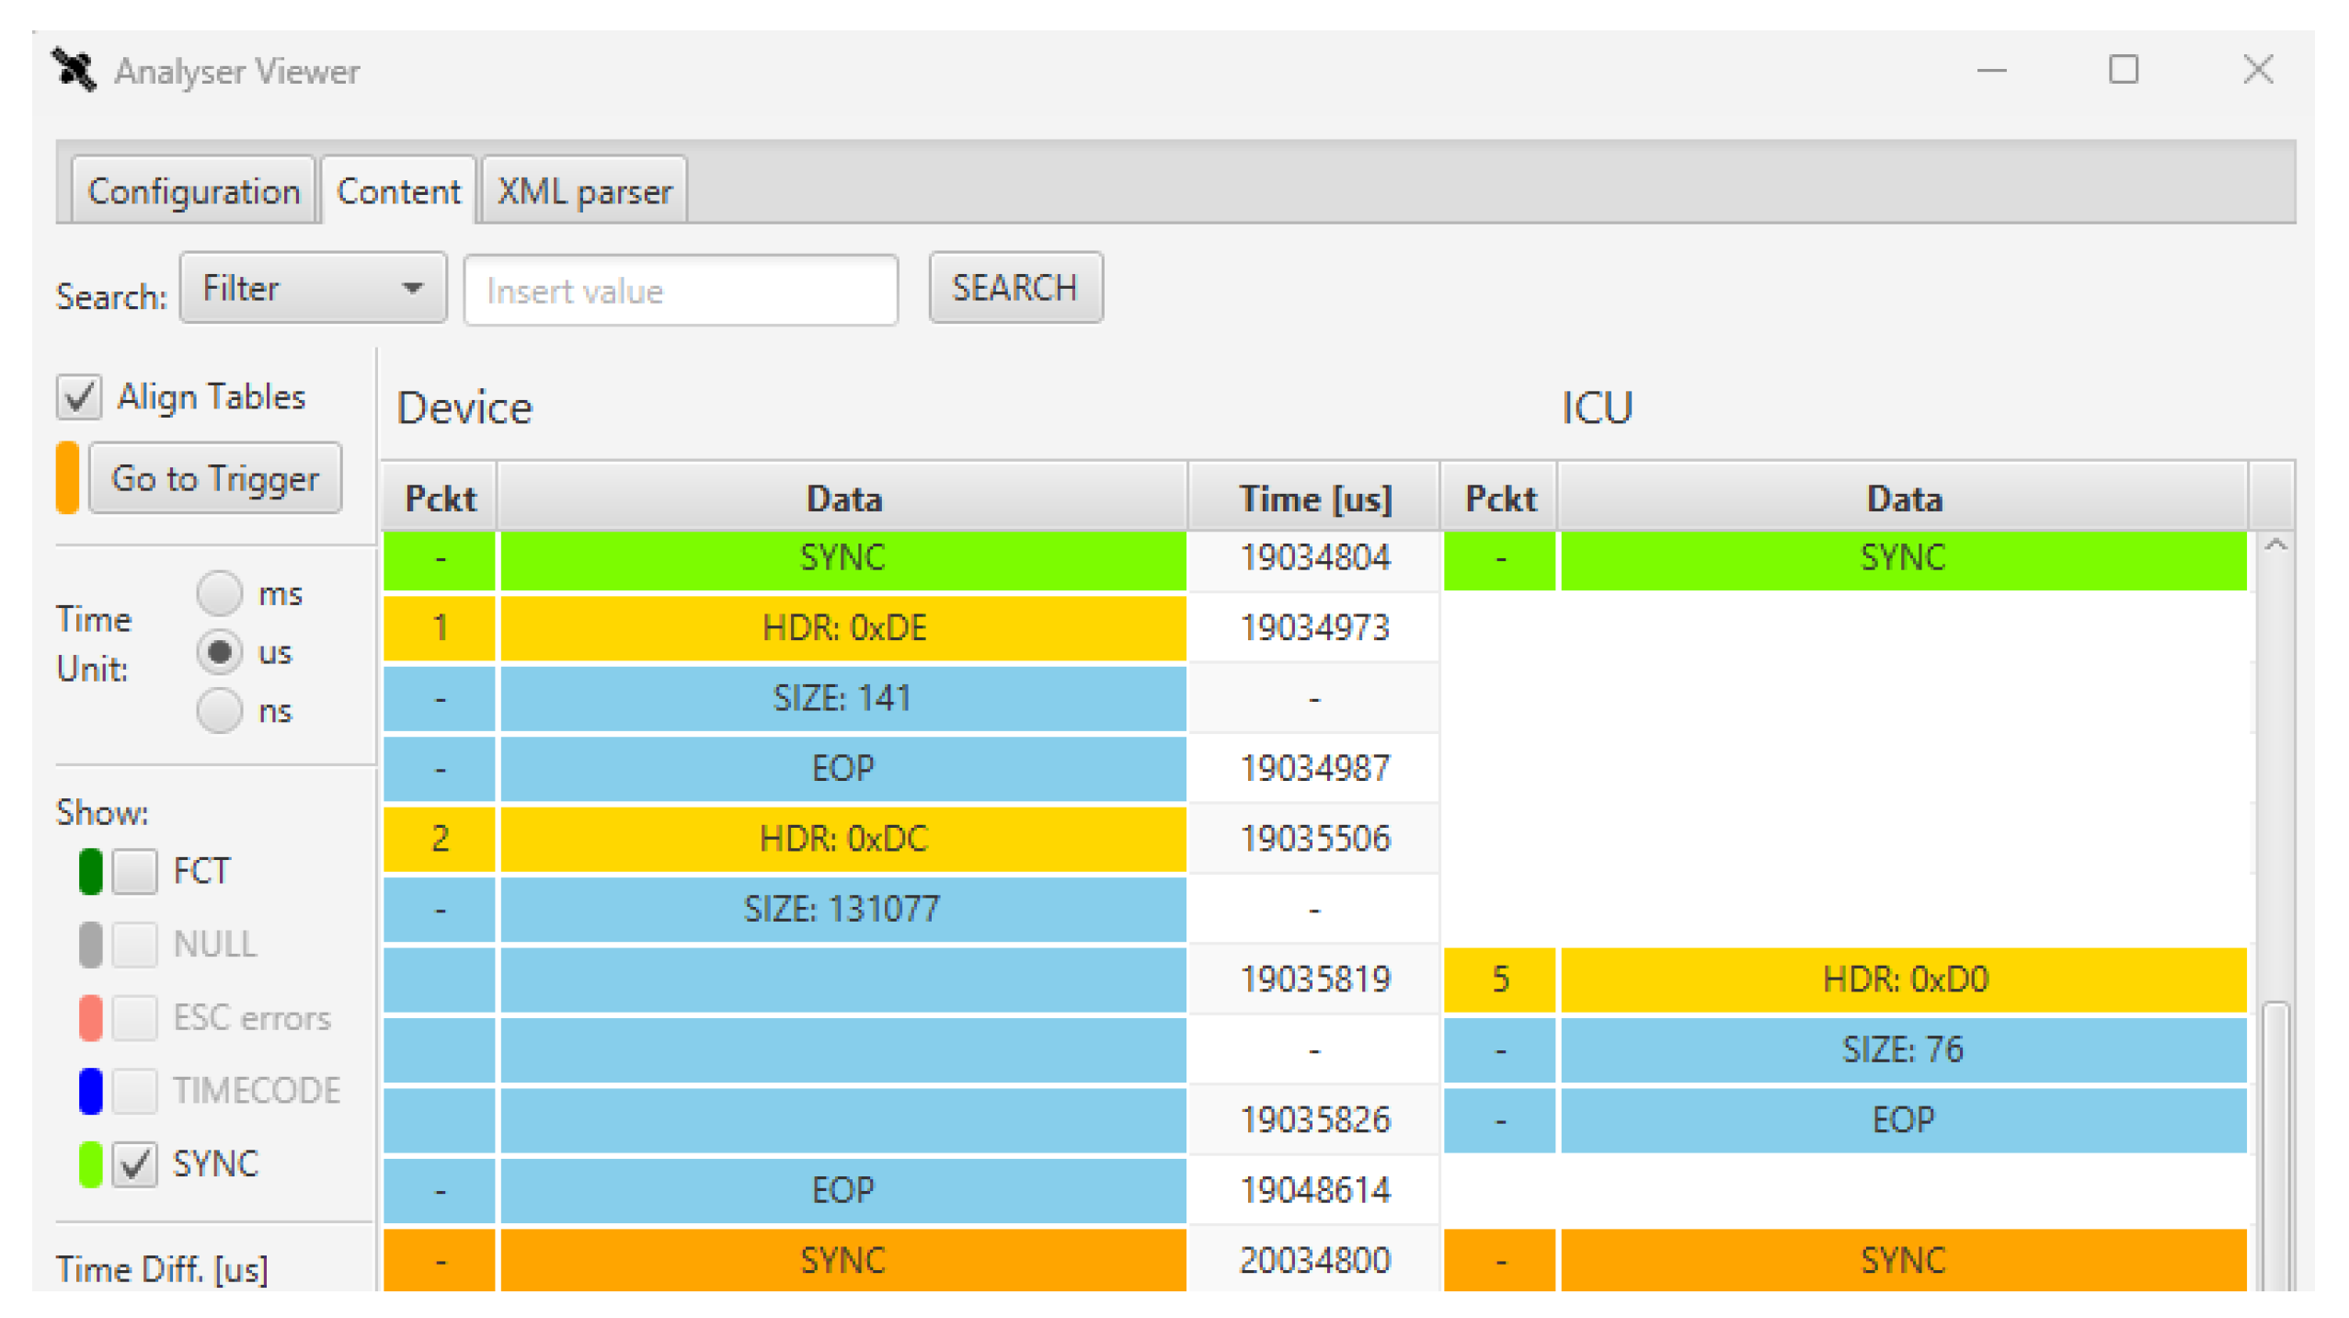Click the Analyser Viewer satellite app icon
This screenshot has width=2349, height=1318.
pyautogui.click(x=74, y=70)
